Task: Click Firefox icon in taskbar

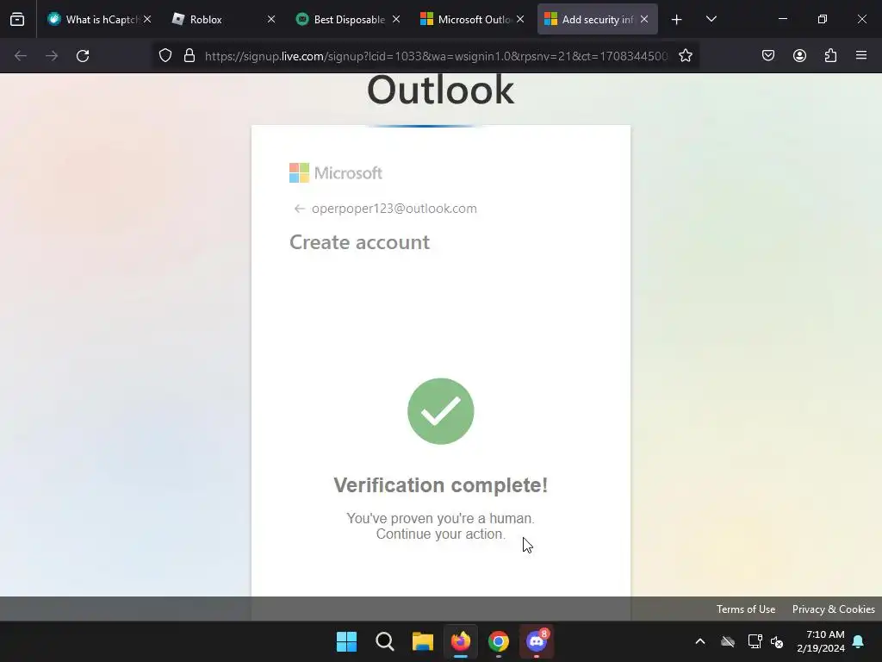Action: pyautogui.click(x=461, y=641)
